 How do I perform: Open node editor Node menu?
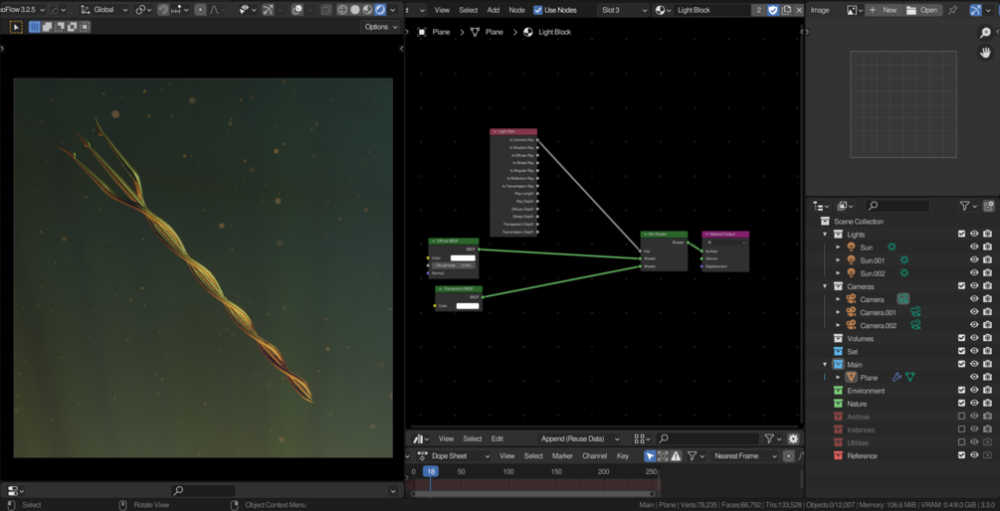coord(516,10)
